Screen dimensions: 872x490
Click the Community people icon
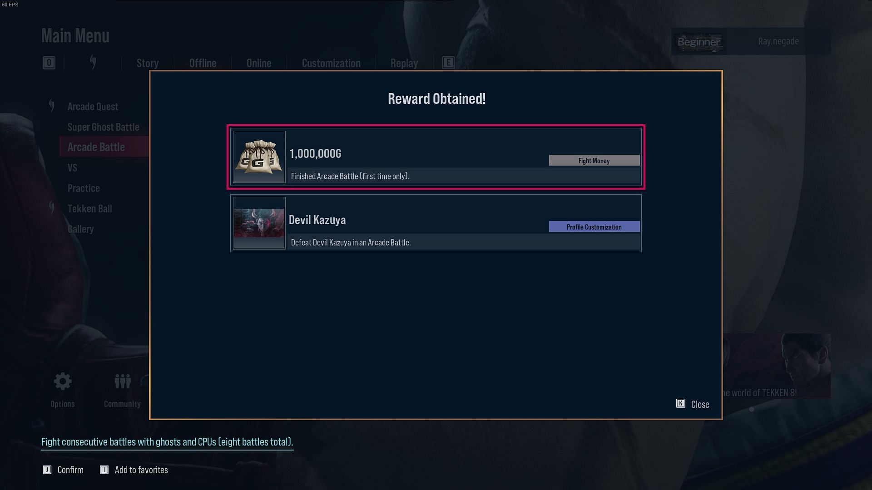[x=122, y=381]
